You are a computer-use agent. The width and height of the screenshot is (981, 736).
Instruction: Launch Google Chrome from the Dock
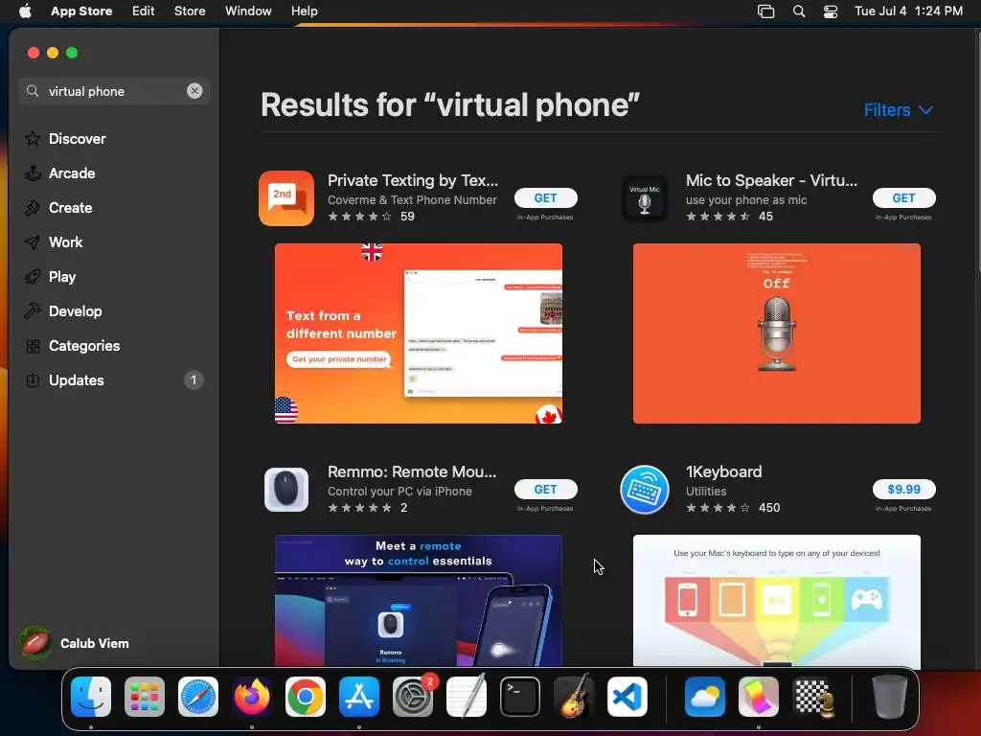(x=306, y=697)
